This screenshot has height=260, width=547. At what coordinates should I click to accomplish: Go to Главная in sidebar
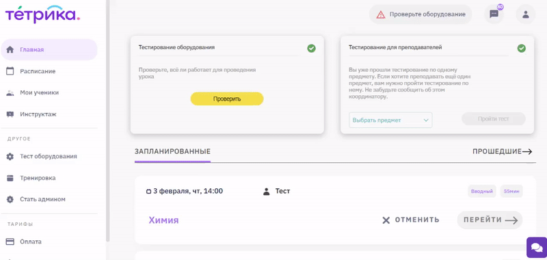pyautogui.click(x=49, y=49)
